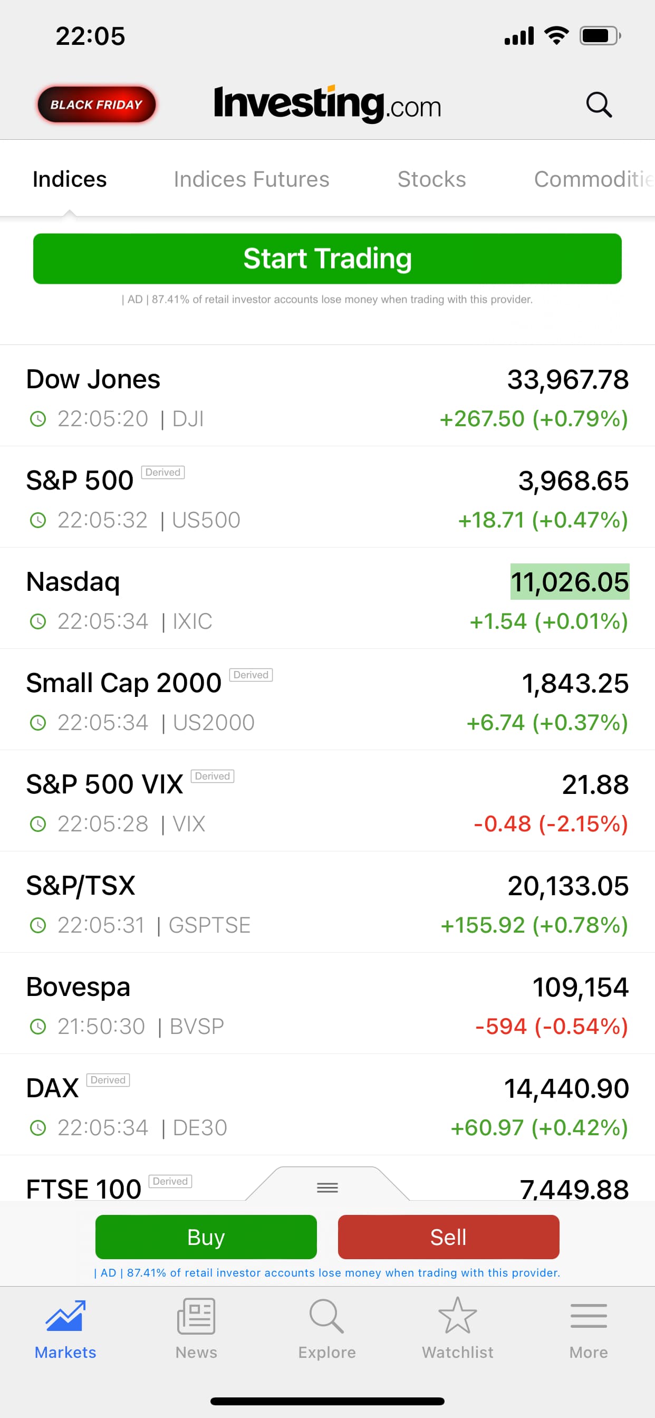Image resolution: width=655 pixels, height=1418 pixels.
Task: Open the More hamburger menu
Action: coord(589,1316)
